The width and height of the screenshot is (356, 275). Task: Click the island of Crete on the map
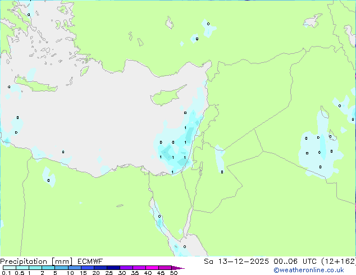click(x=36, y=85)
